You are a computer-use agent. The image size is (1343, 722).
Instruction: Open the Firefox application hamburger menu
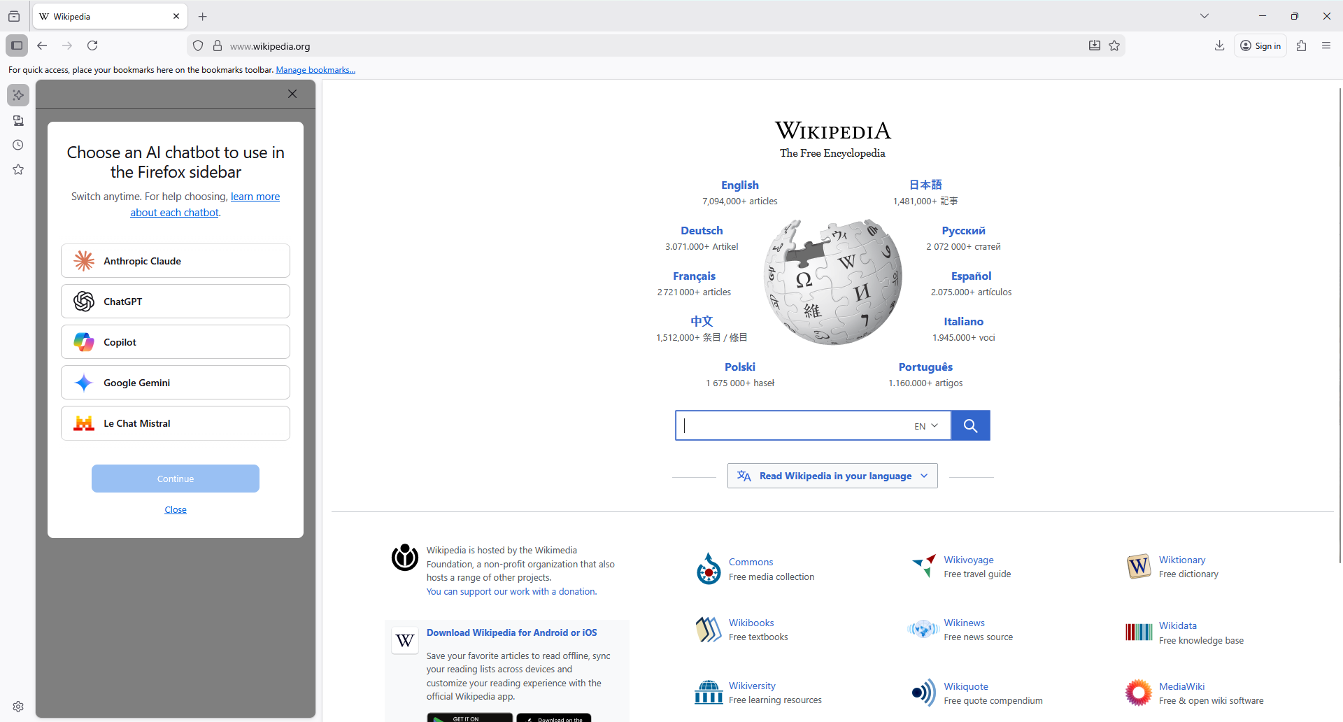coord(1326,46)
